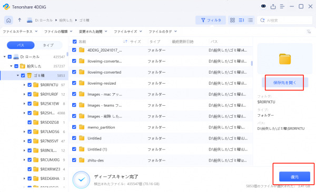
Task: Open the AI assistant robot icon
Action: (x=263, y=6)
